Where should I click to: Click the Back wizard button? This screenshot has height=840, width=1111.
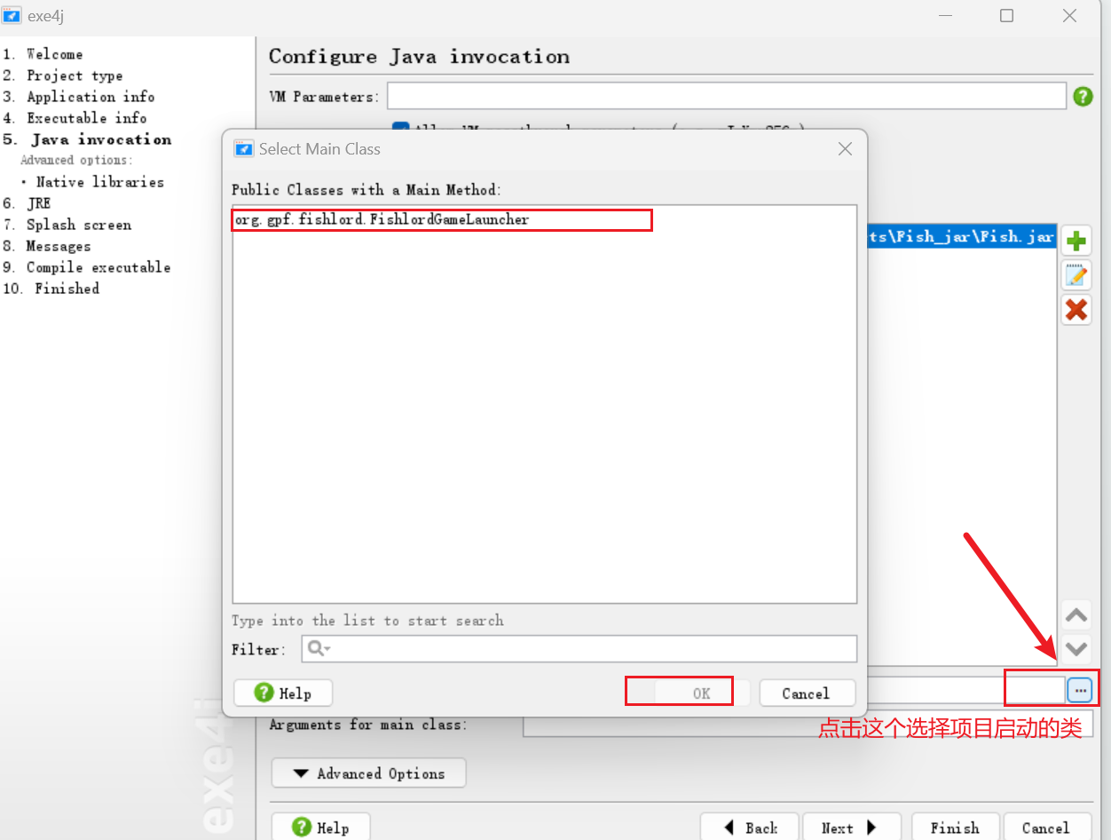[x=750, y=828]
